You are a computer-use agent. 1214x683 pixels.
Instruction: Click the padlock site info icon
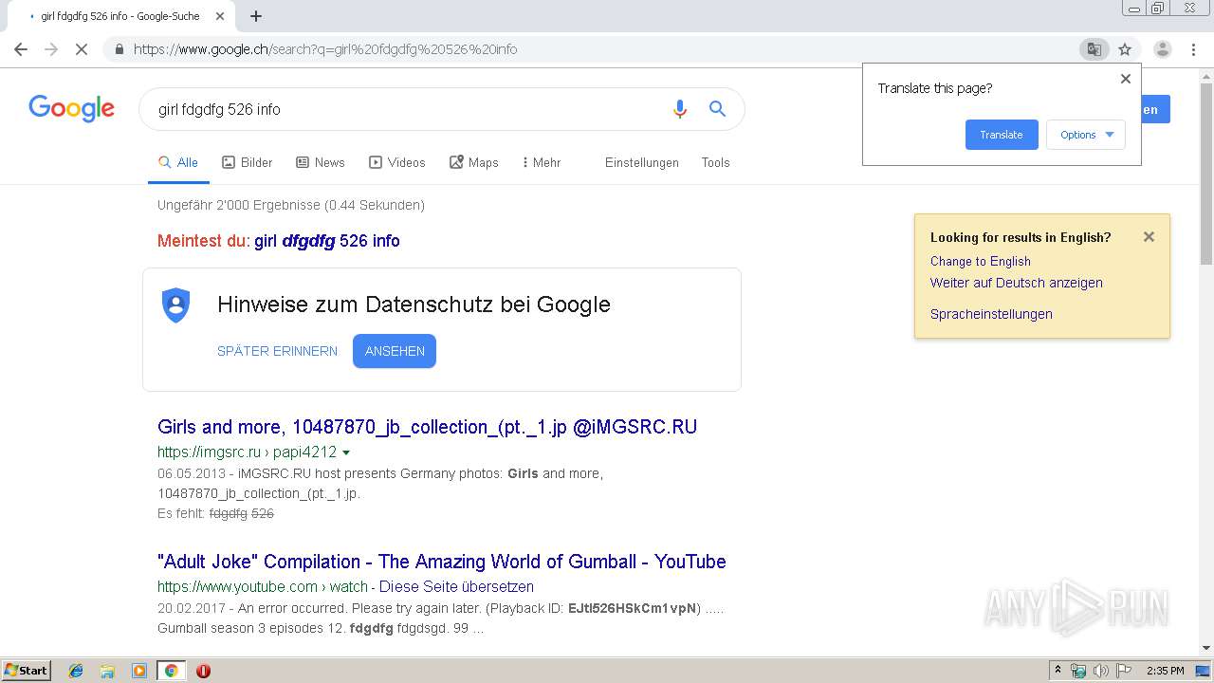pyautogui.click(x=119, y=49)
